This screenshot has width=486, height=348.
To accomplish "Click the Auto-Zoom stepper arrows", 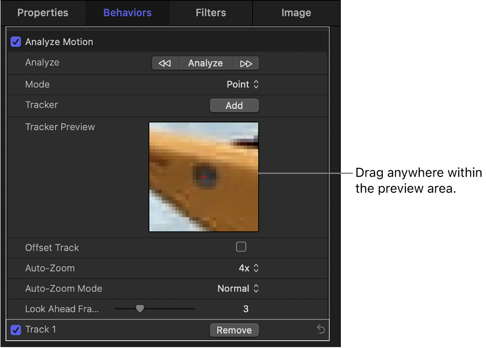I will point(256,268).
